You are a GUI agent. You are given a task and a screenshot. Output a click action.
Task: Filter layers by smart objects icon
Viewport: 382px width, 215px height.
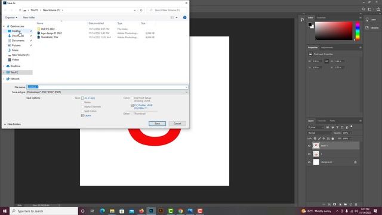click(347, 127)
